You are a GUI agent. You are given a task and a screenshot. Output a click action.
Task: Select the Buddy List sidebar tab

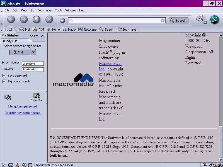[x=10, y=41]
